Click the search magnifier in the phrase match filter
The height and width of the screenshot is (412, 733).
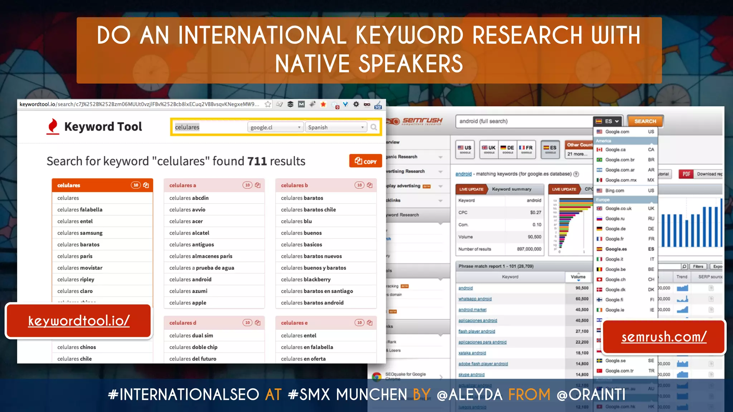pyautogui.click(x=684, y=266)
